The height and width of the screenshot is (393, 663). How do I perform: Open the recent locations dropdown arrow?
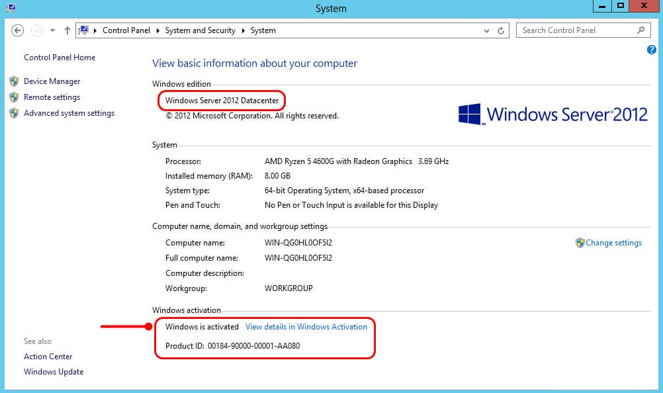point(52,30)
